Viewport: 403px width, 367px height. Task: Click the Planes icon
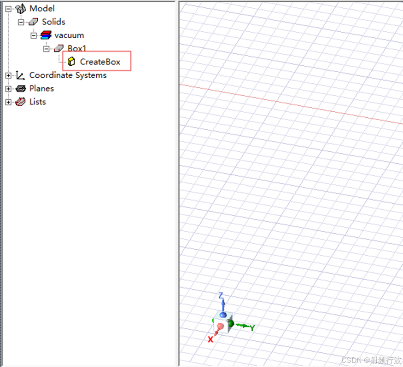(x=21, y=89)
